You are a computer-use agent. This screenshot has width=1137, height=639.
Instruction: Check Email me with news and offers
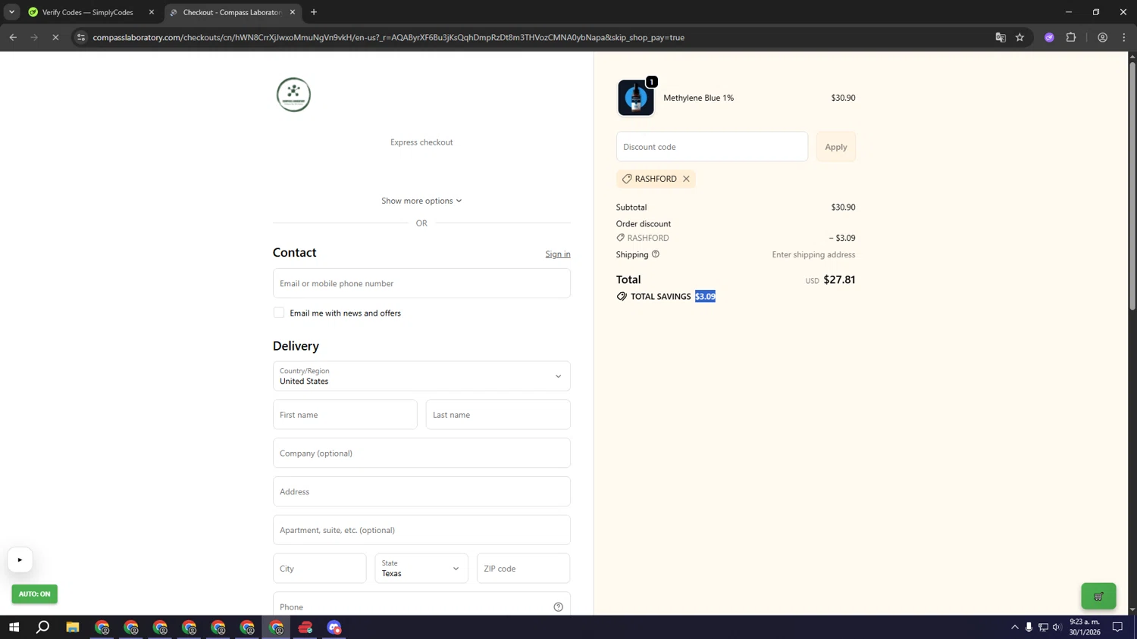pyautogui.click(x=279, y=313)
